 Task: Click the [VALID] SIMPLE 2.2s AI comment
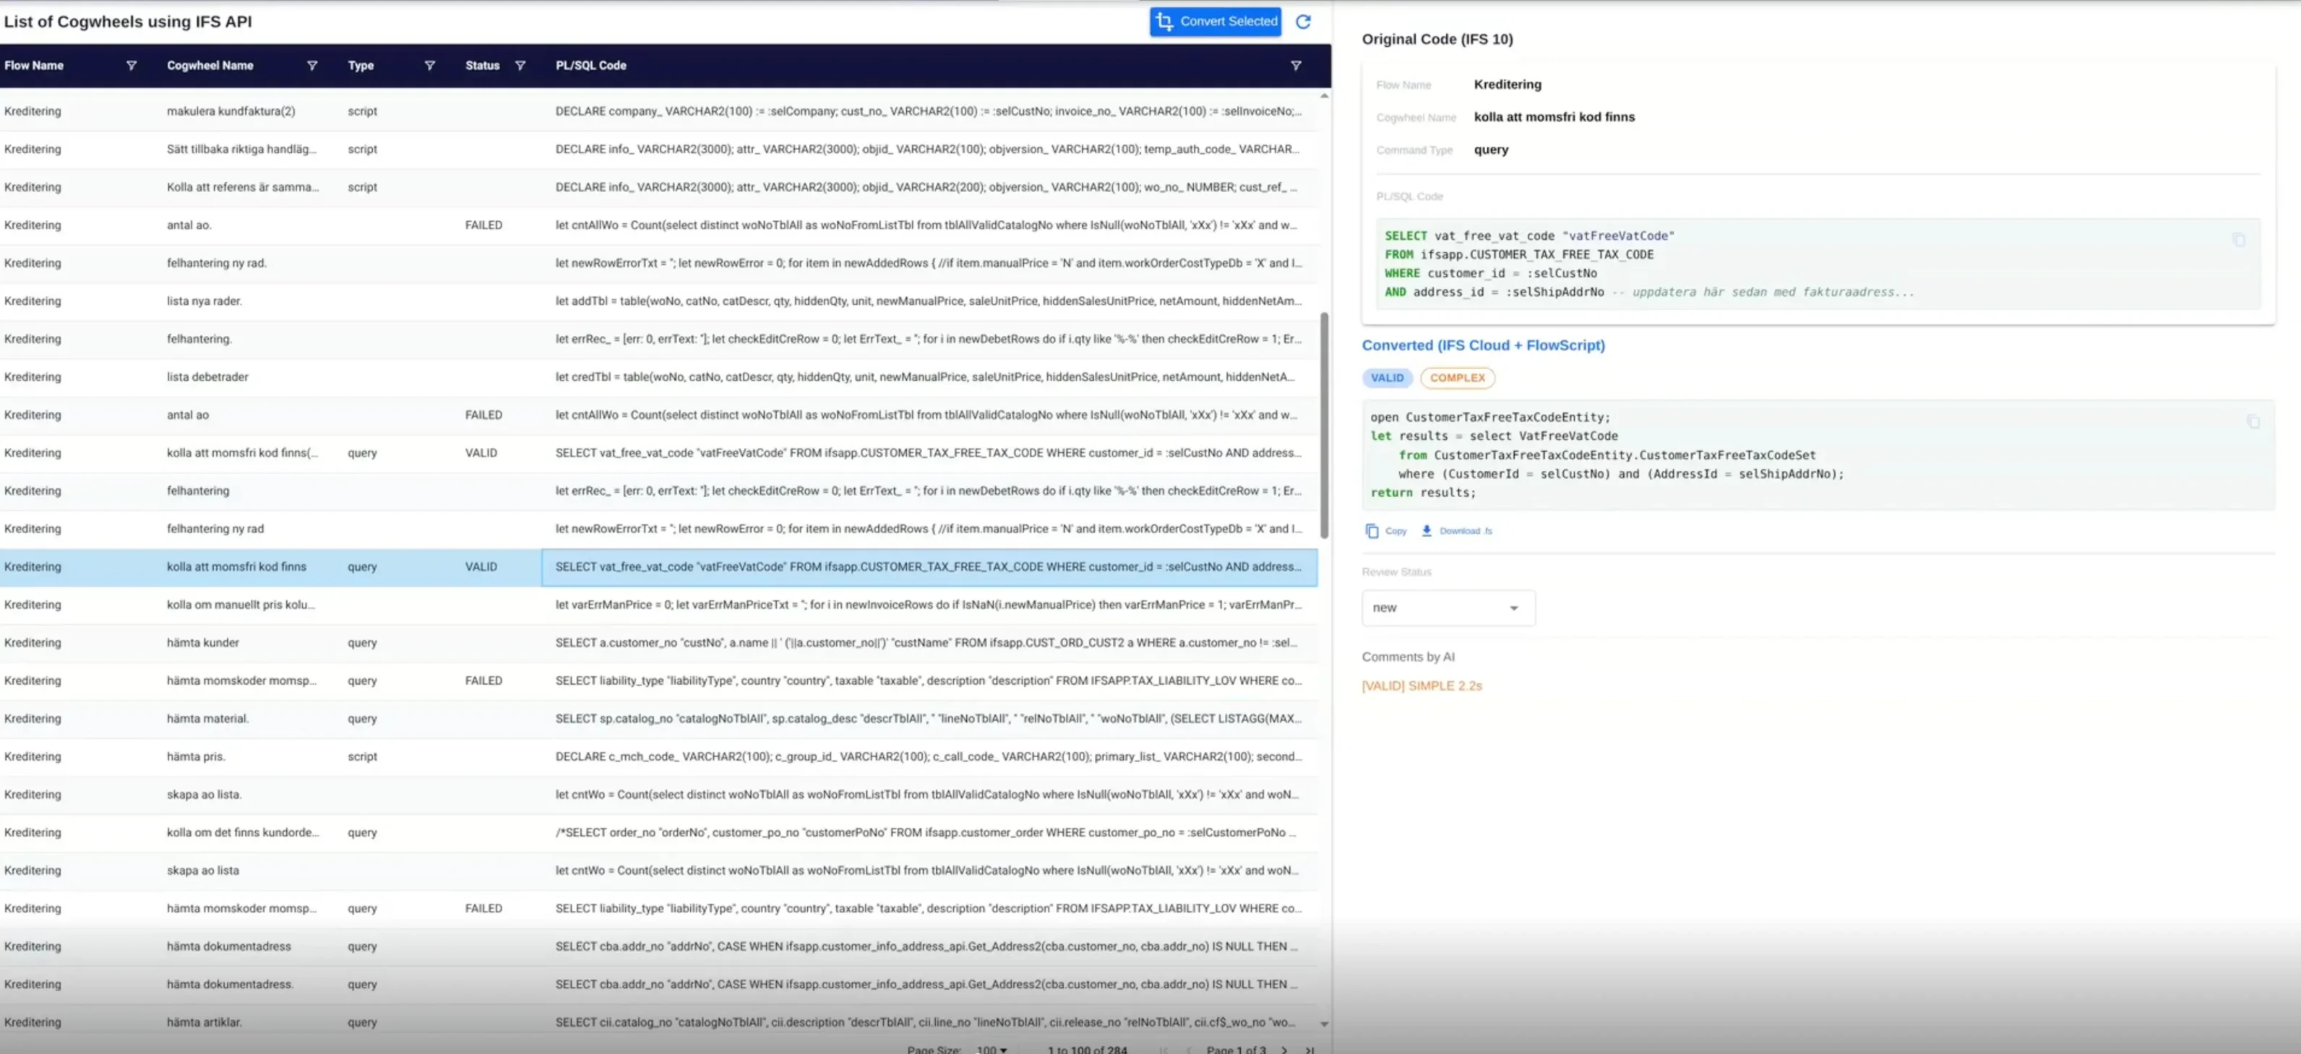1422,686
